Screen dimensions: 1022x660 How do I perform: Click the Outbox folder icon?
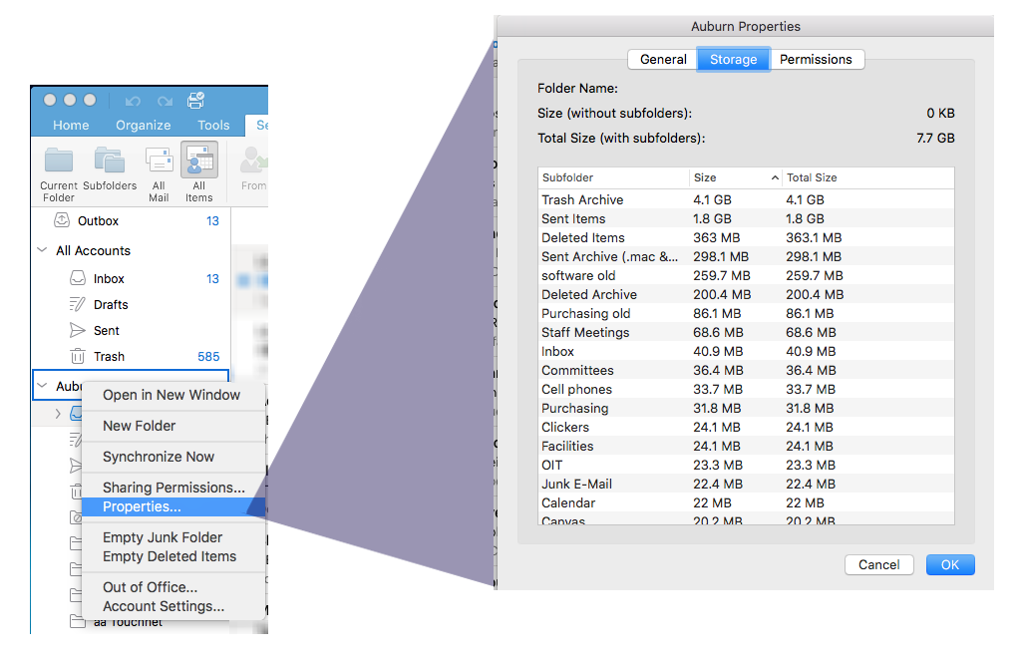(x=62, y=220)
